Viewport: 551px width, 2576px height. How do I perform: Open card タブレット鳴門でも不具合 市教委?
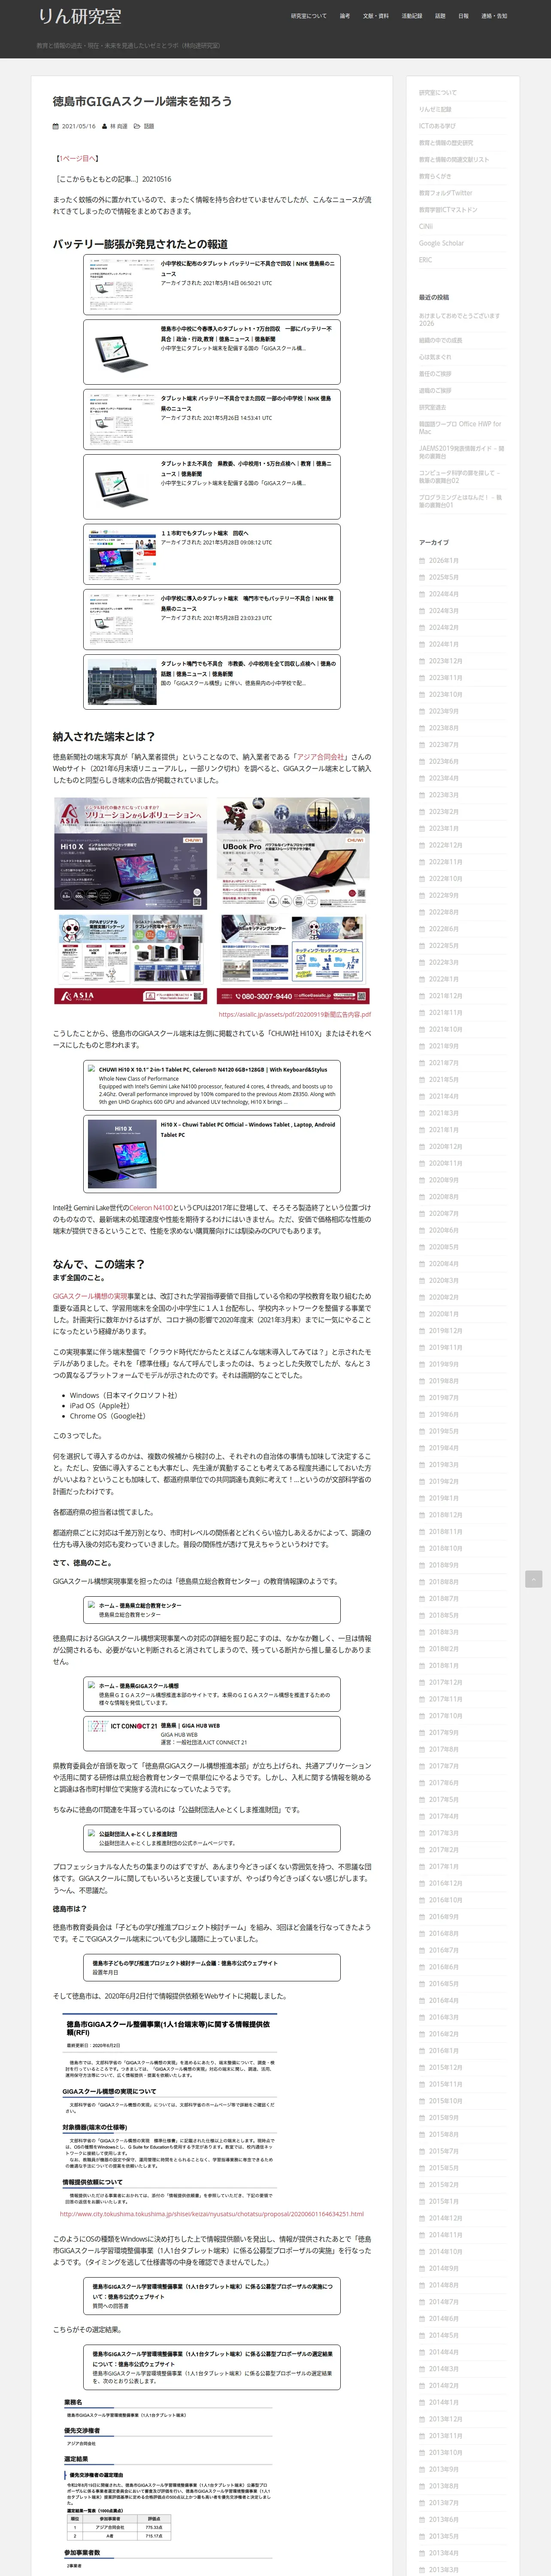click(x=211, y=682)
